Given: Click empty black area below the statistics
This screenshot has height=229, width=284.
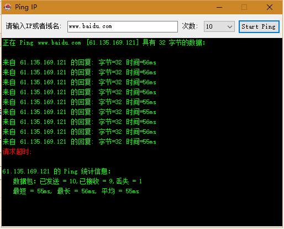Looking at the screenshot, I should pos(142,211).
